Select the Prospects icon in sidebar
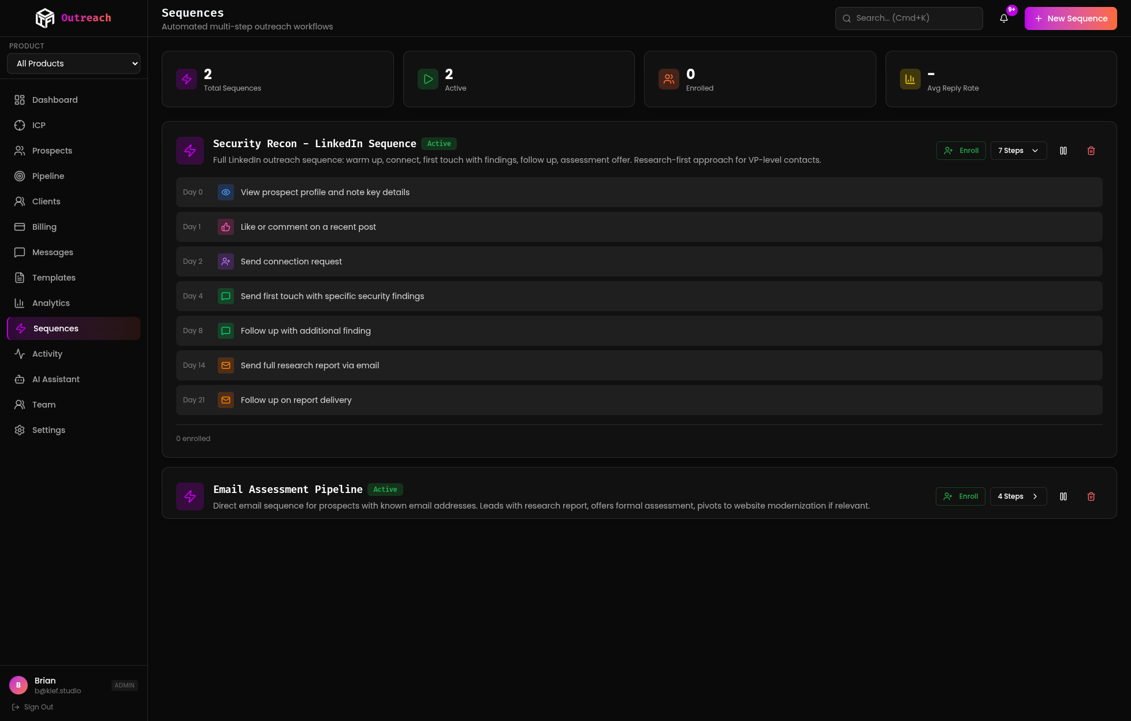Image resolution: width=1131 pixels, height=721 pixels. (19, 151)
